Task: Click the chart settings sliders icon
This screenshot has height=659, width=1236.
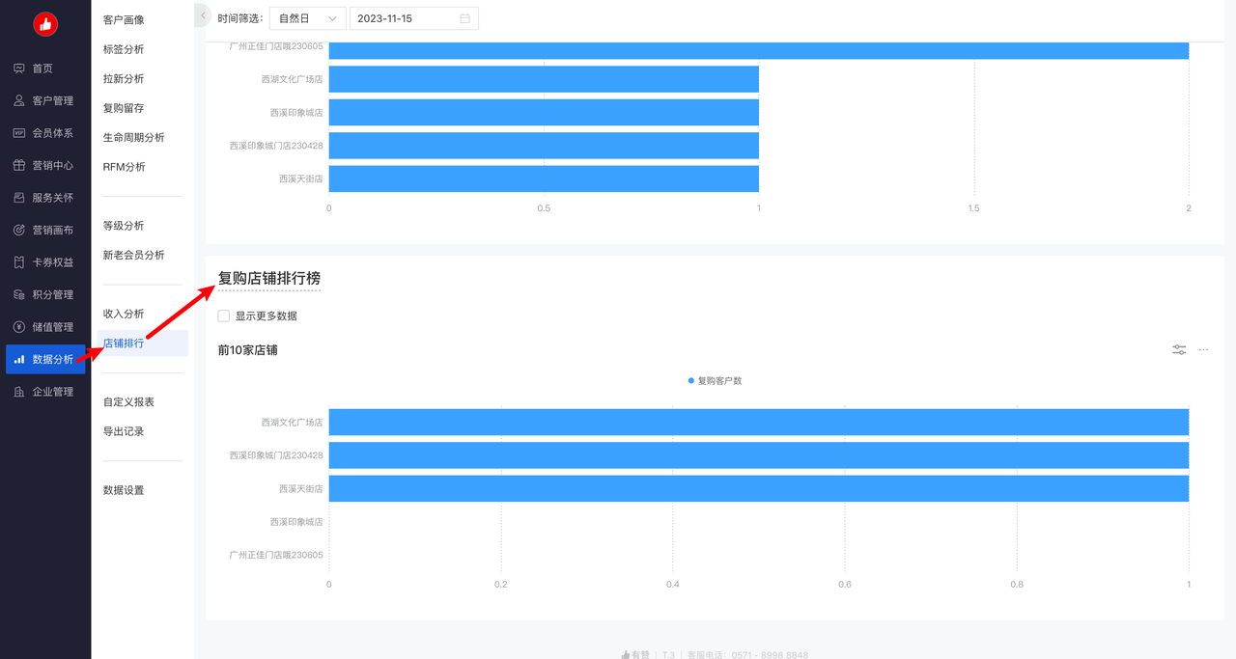Action: pos(1179,349)
